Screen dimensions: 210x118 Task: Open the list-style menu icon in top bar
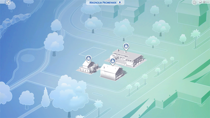pyautogui.click(x=204, y=2)
